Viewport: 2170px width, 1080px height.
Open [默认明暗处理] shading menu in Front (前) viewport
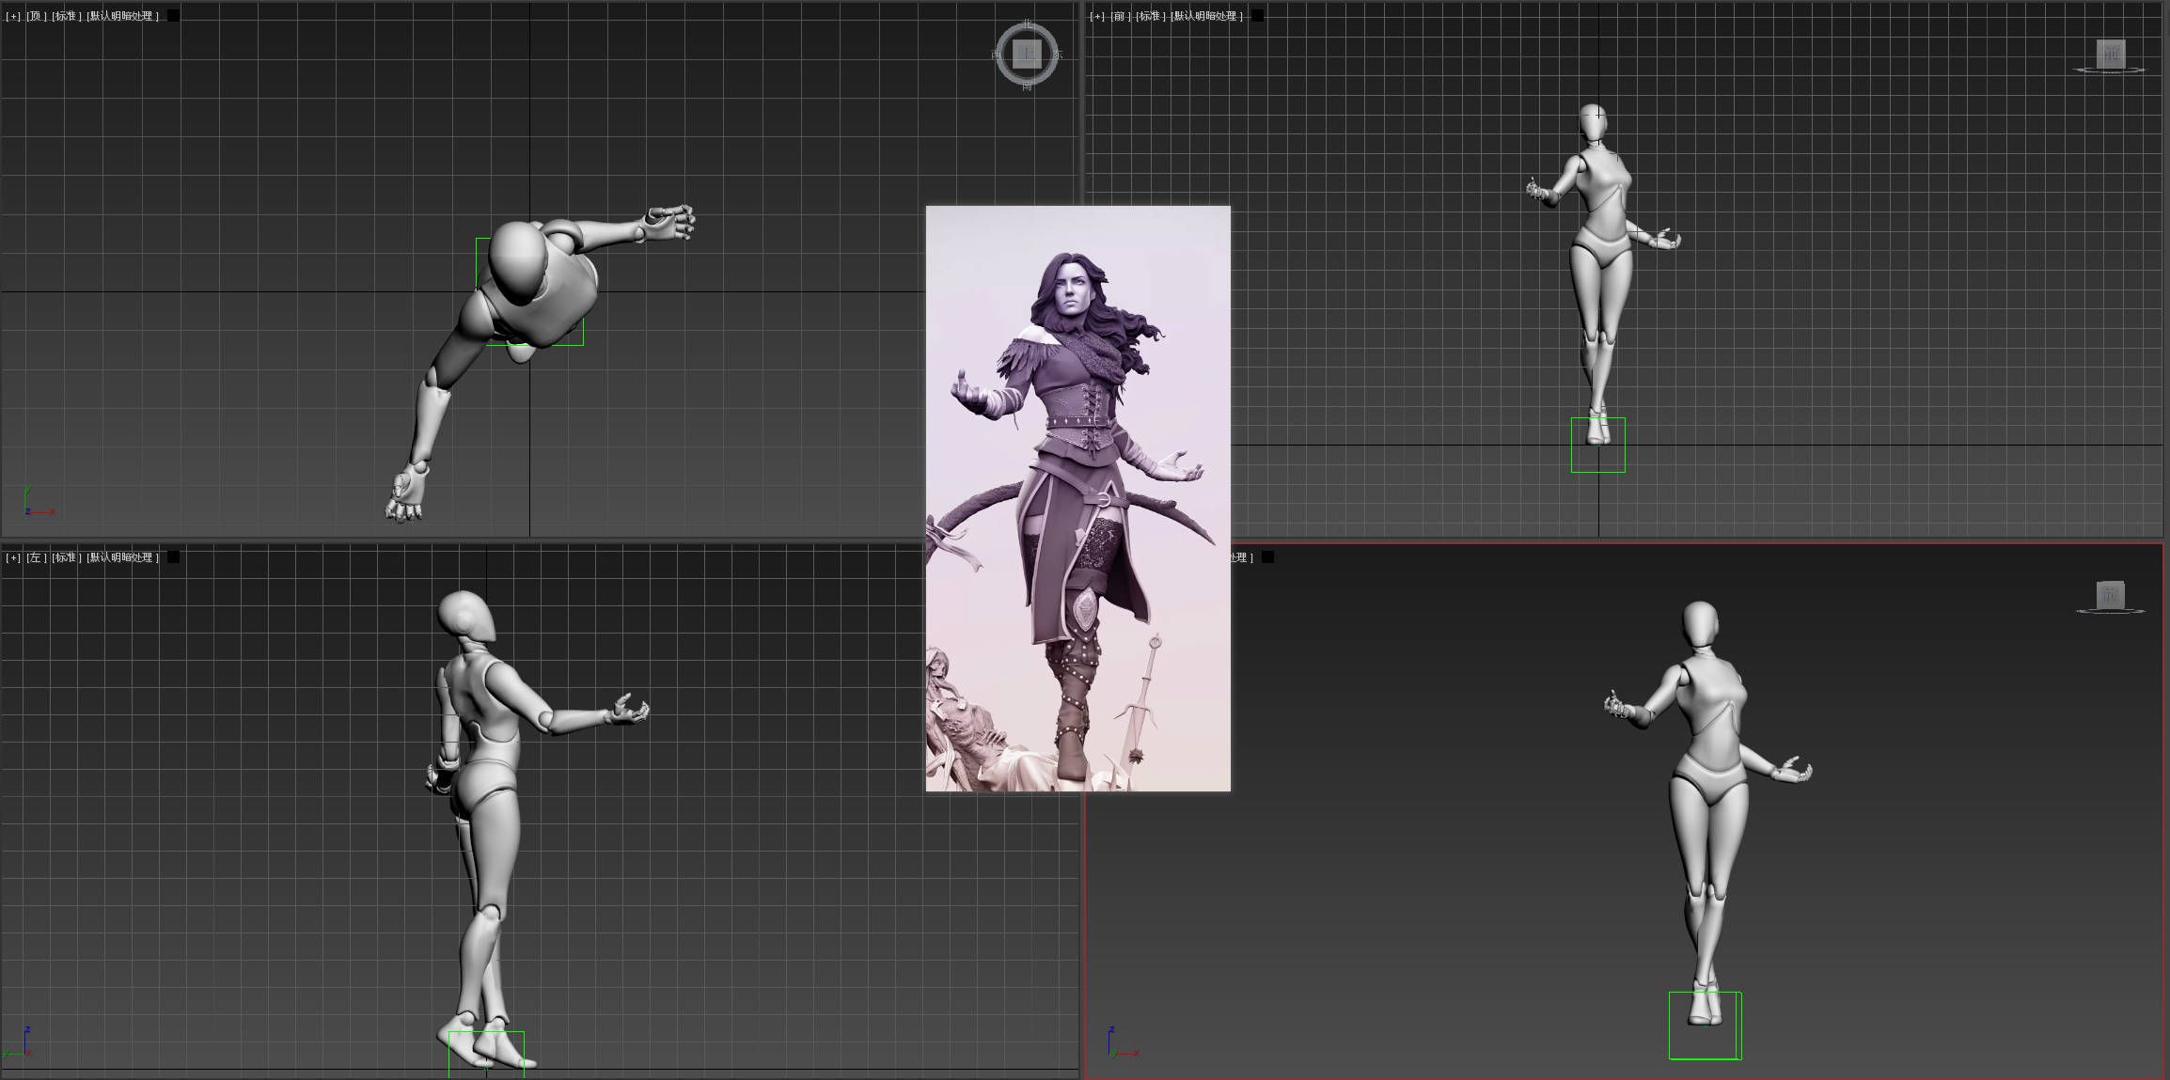coord(1207,16)
